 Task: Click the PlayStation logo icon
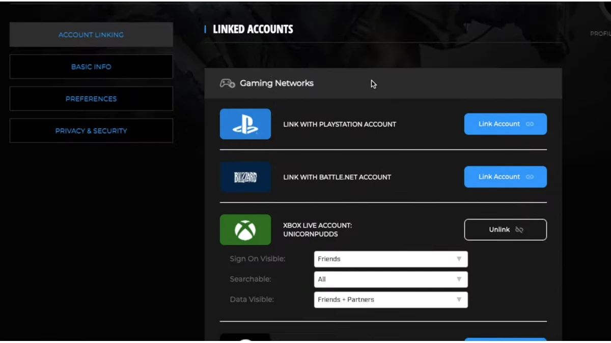[245, 124]
